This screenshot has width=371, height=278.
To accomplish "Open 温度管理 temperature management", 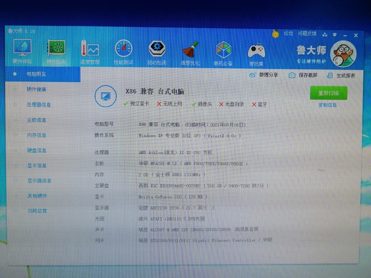I will point(90,52).
